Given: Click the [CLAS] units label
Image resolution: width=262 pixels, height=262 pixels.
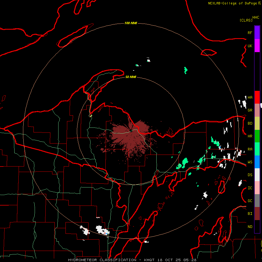Looking at the screenshot, I should [246, 20].
